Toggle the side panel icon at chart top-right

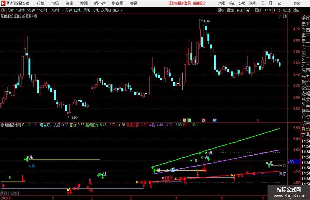click(285, 16)
